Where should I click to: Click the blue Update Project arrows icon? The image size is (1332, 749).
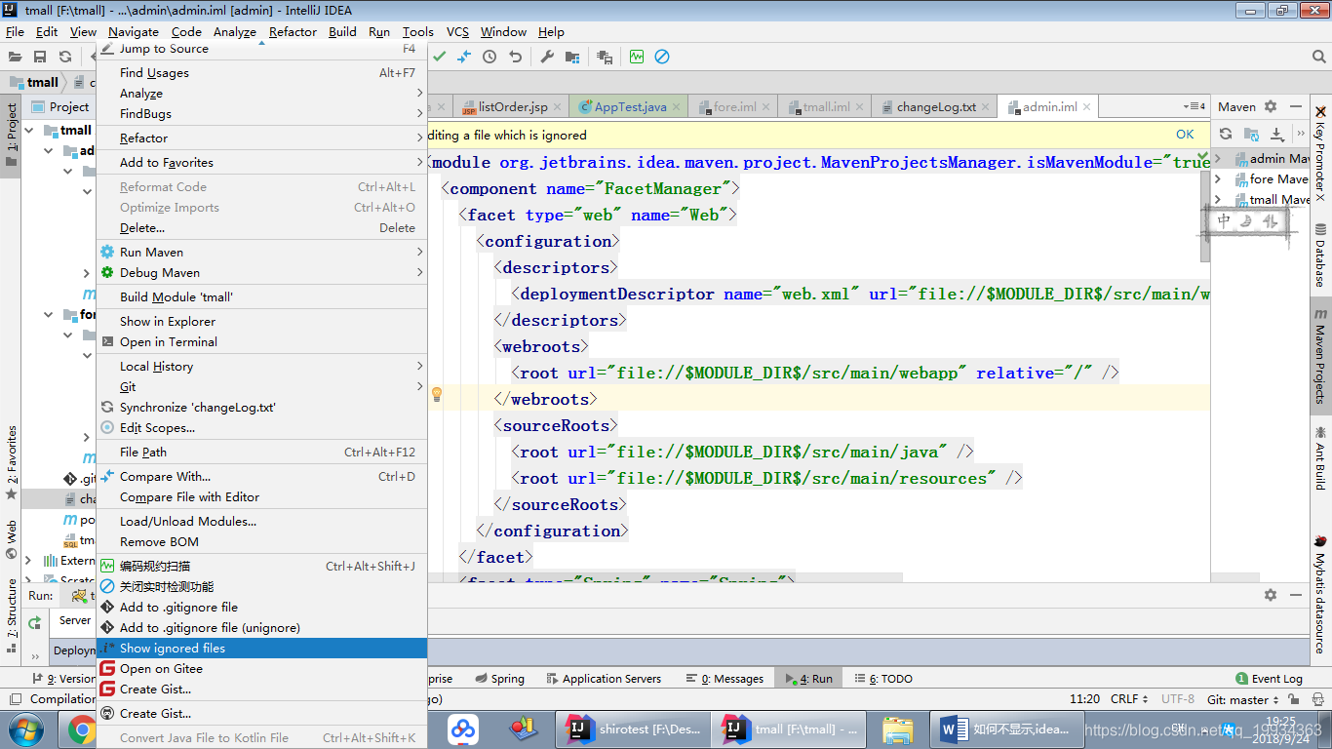(464, 57)
